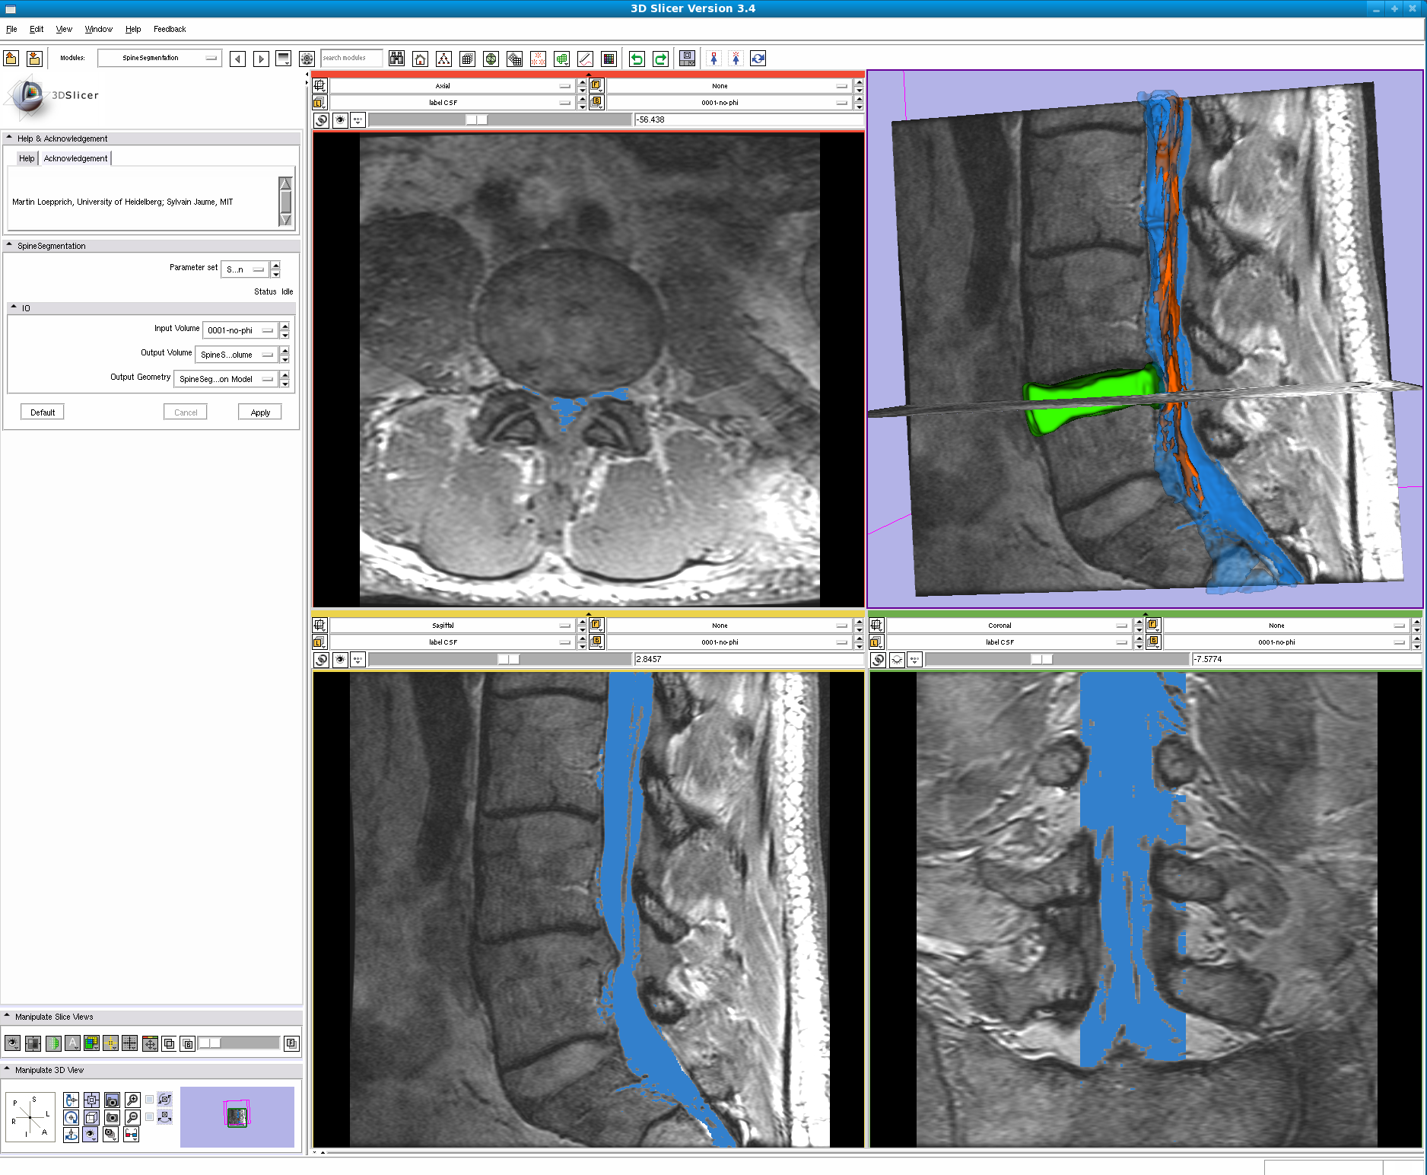This screenshot has height=1175, width=1427.
Task: Collapse the Manipulate Slice Views panel
Action: coord(8,1017)
